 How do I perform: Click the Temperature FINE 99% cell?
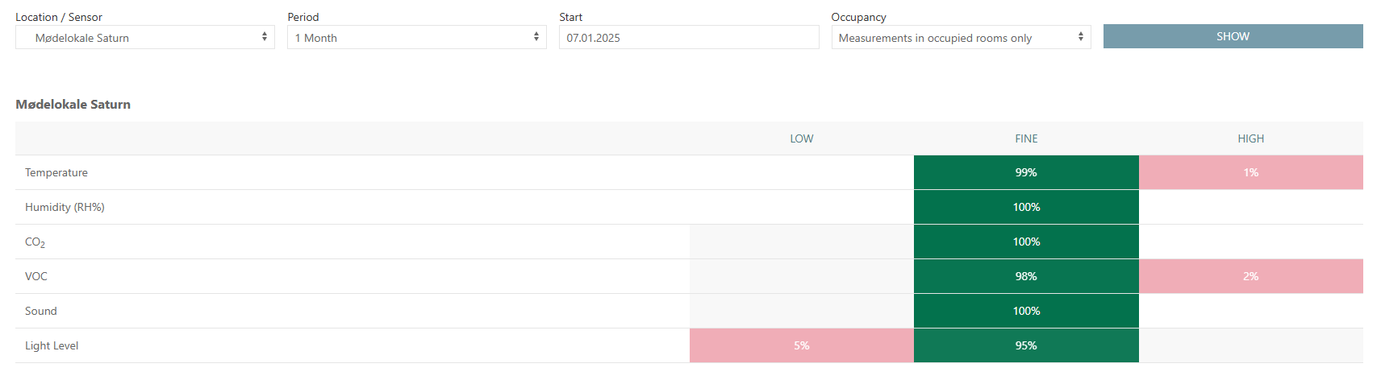point(1026,172)
